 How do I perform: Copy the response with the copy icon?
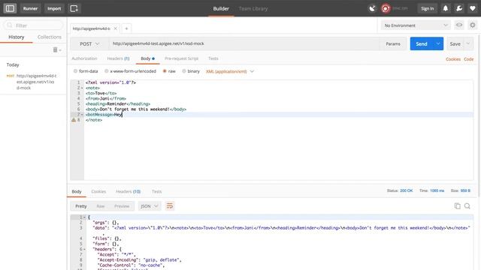tap(458, 206)
